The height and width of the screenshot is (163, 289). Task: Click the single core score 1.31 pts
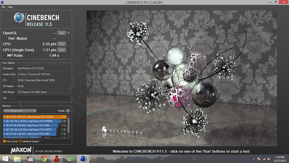pyautogui.click(x=49, y=50)
